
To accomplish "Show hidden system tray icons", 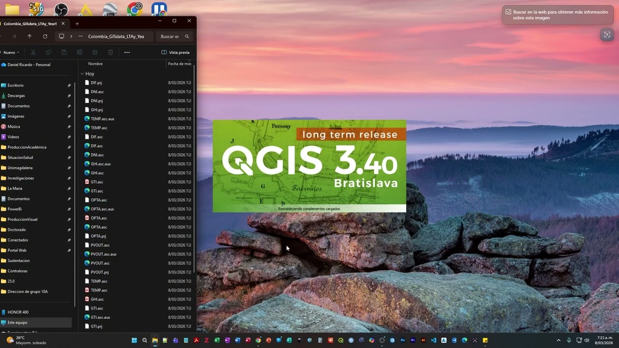I will tap(559, 340).
